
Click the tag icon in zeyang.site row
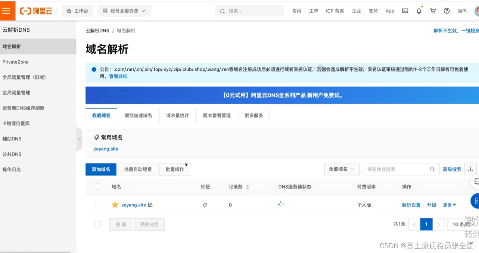205,205
